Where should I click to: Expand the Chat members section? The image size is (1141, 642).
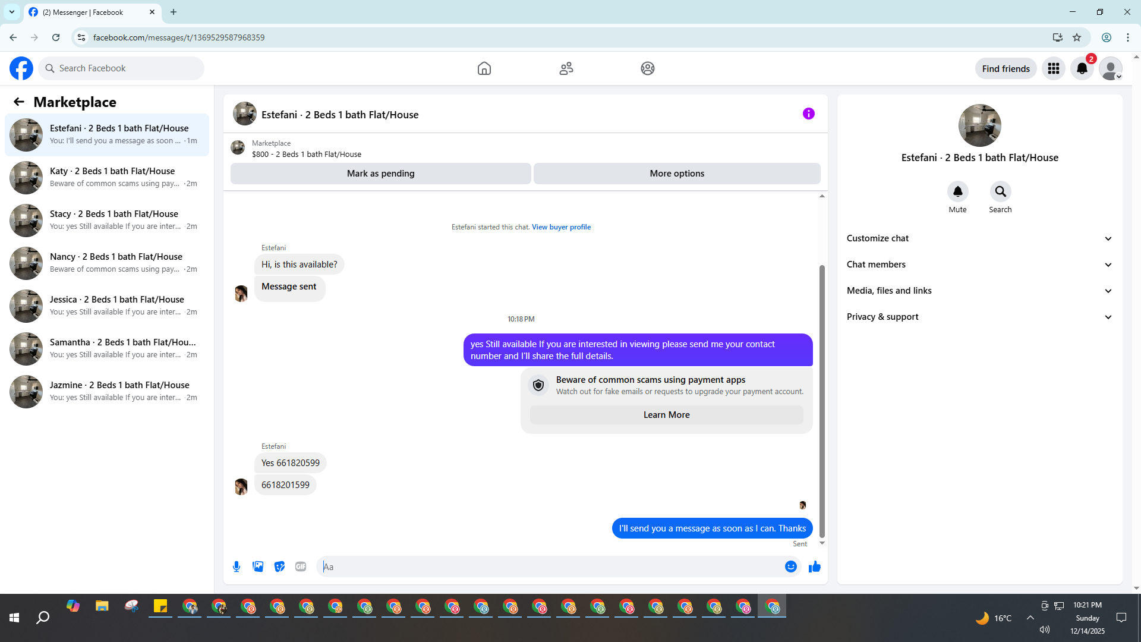pos(979,265)
